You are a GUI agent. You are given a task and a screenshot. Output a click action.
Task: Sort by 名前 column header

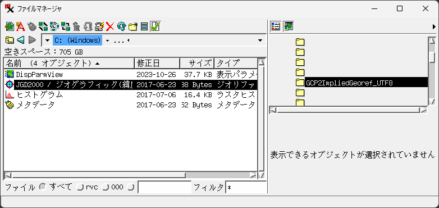69,64
